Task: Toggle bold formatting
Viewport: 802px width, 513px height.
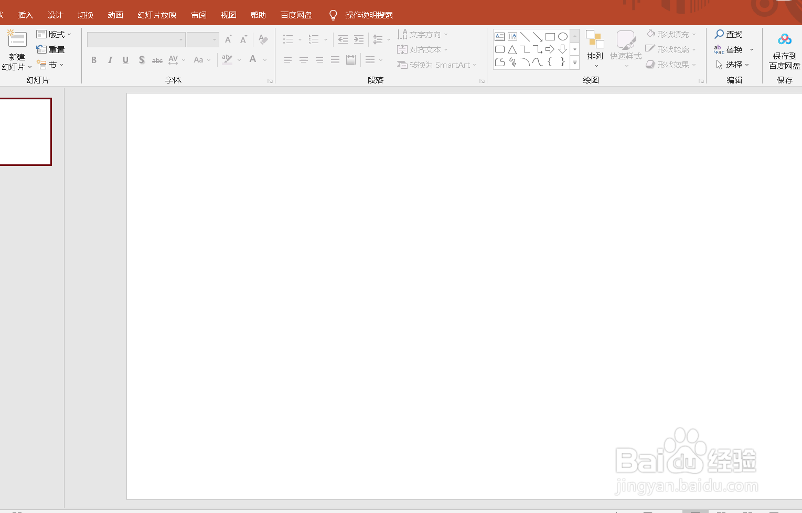Action: (94, 60)
